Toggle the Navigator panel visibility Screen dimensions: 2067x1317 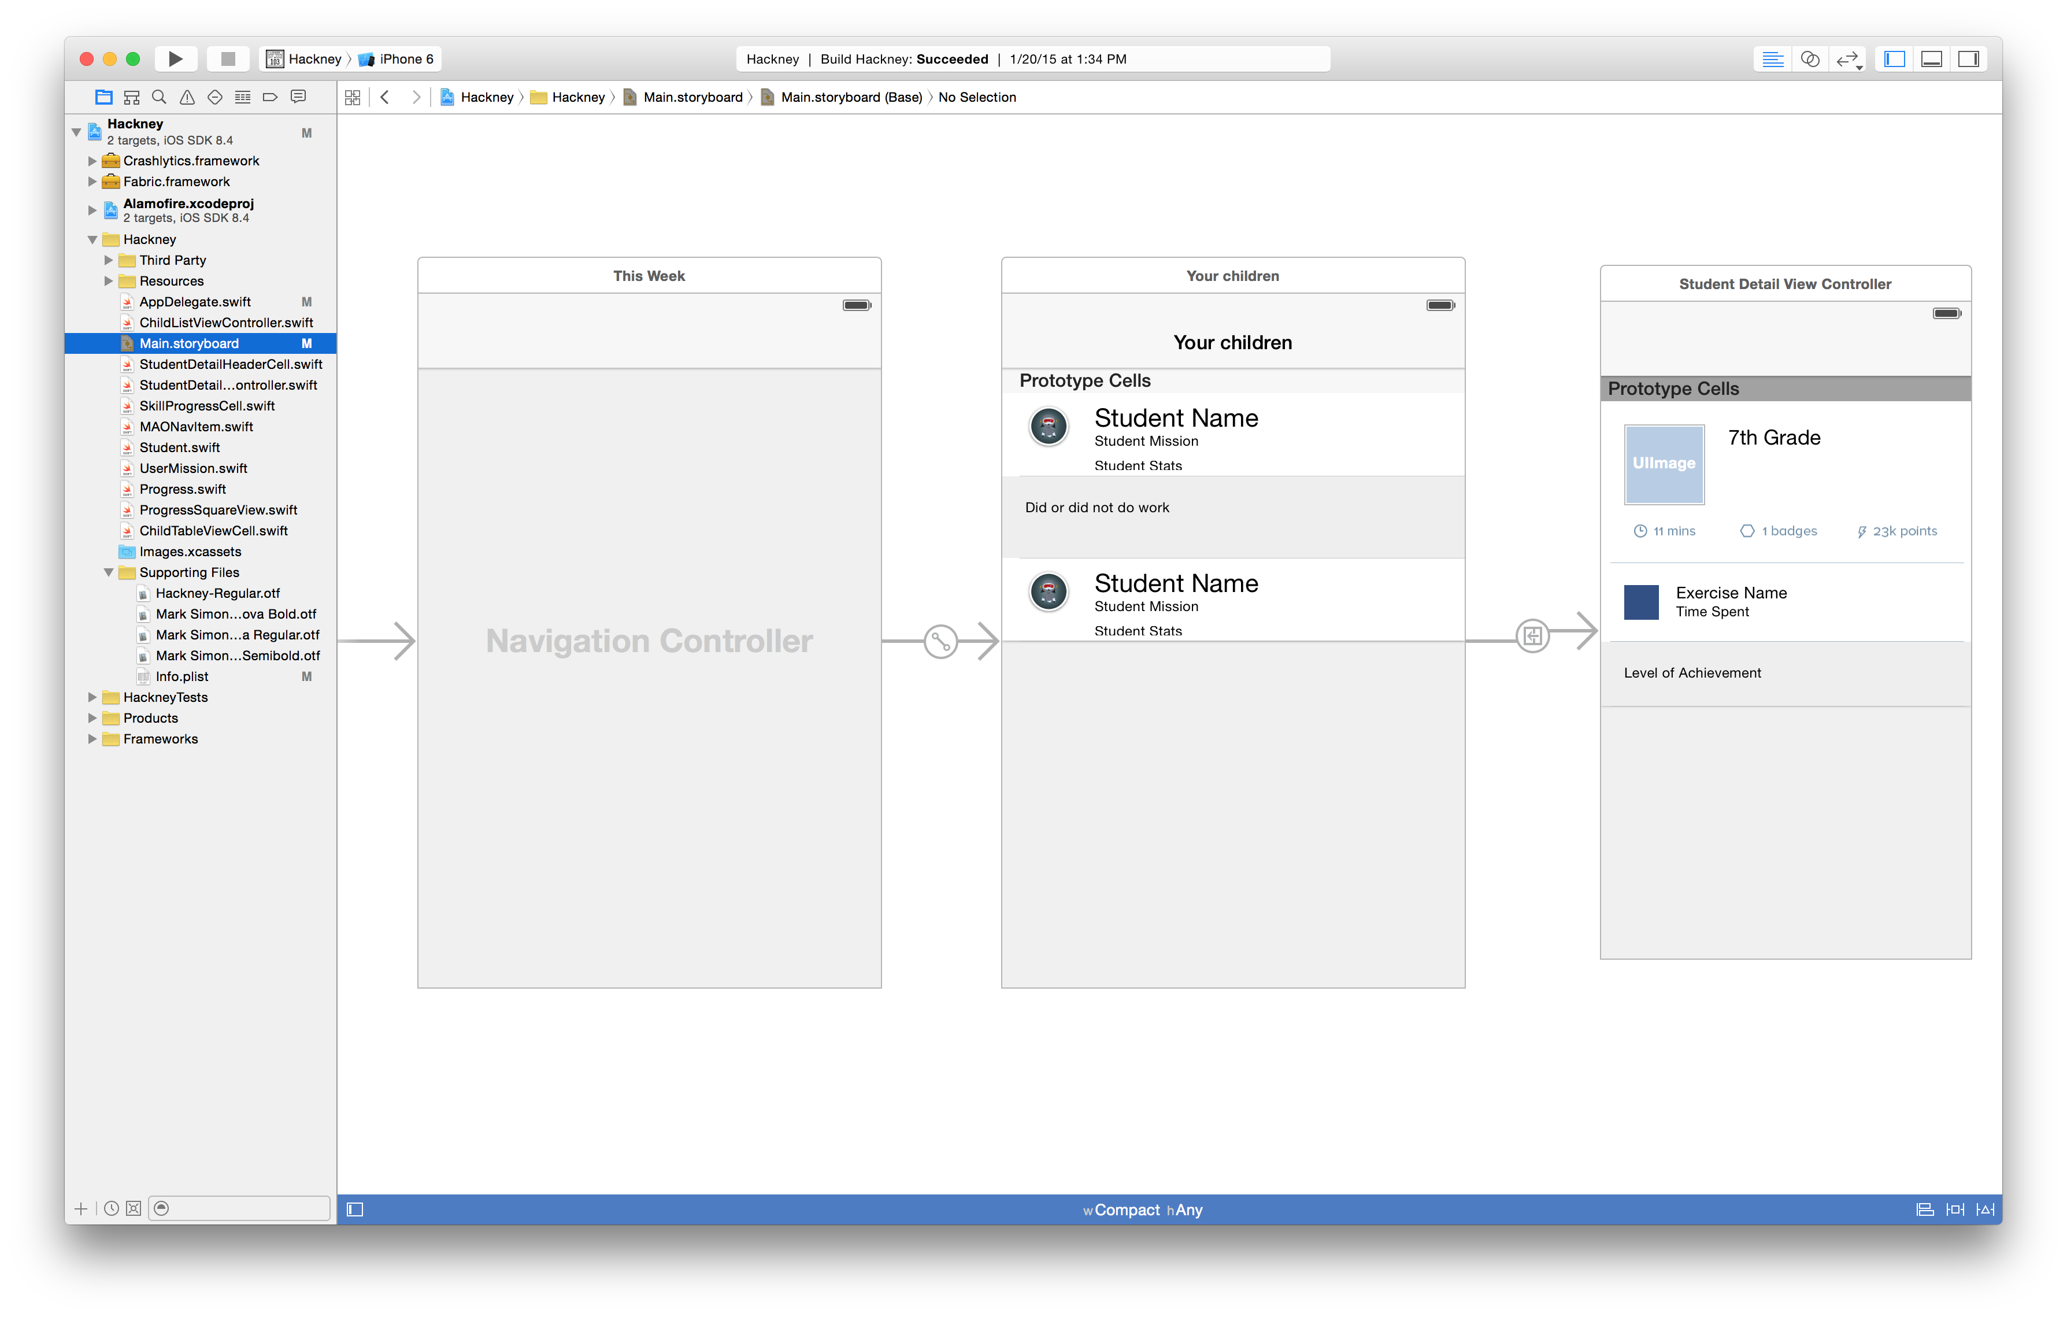pos(1895,58)
